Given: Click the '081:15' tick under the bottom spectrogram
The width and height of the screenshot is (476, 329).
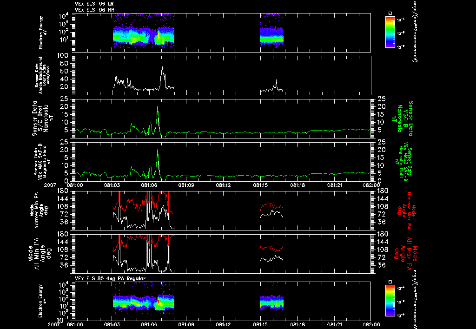Looking at the screenshot, I should tap(260, 325).
